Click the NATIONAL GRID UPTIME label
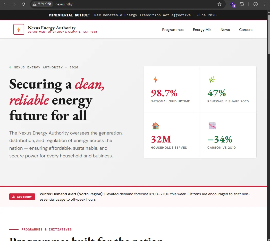 coord(170,101)
